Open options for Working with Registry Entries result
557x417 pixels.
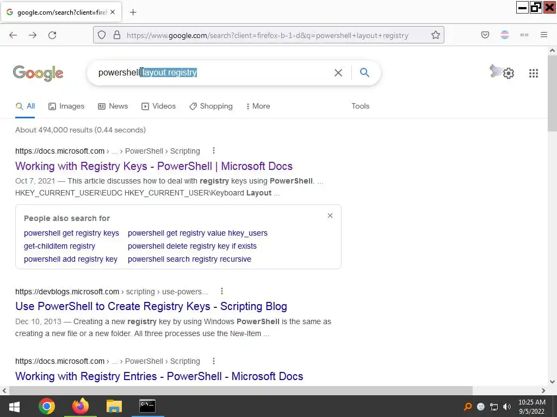pyautogui.click(x=213, y=361)
